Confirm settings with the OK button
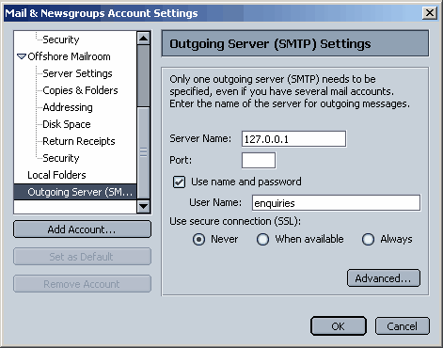 coord(339,326)
